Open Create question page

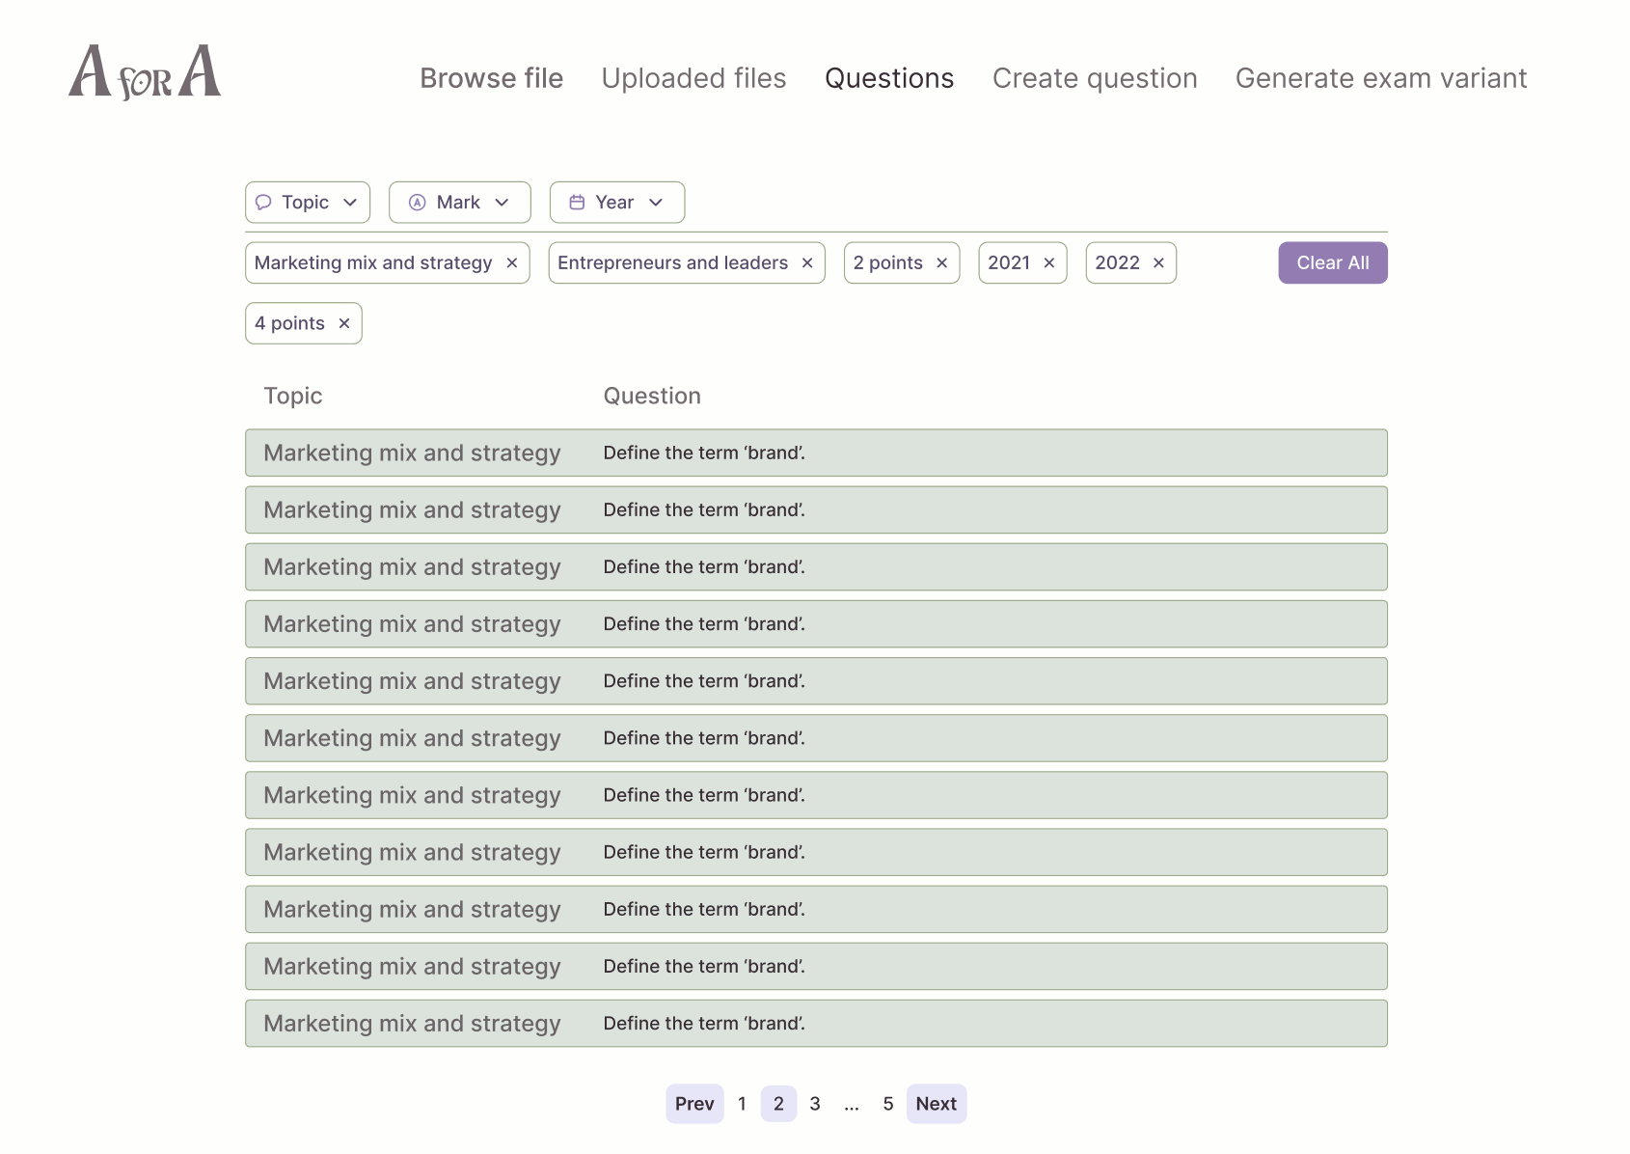pos(1095,78)
